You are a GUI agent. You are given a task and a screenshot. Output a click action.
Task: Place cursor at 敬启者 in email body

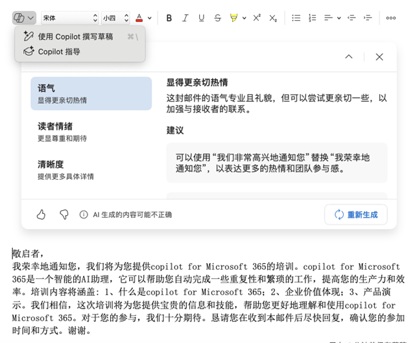click(28, 254)
